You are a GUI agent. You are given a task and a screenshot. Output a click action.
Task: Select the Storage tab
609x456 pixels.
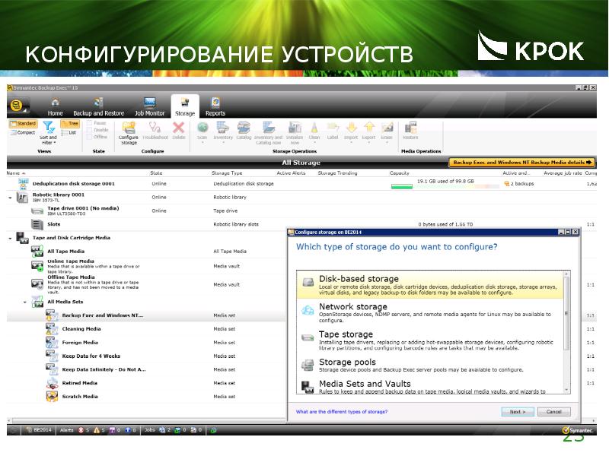pyautogui.click(x=185, y=107)
